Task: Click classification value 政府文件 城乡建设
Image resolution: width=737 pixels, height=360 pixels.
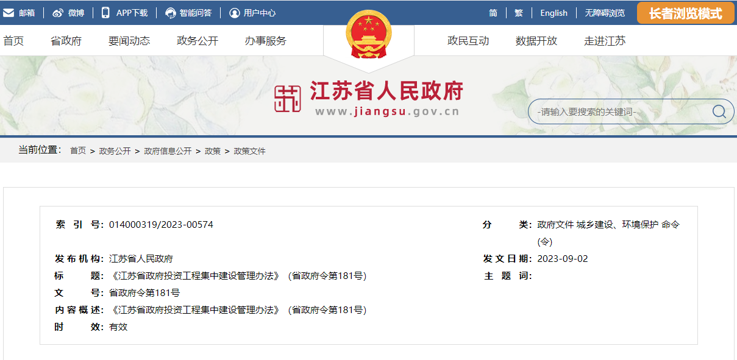Action: click(x=608, y=233)
